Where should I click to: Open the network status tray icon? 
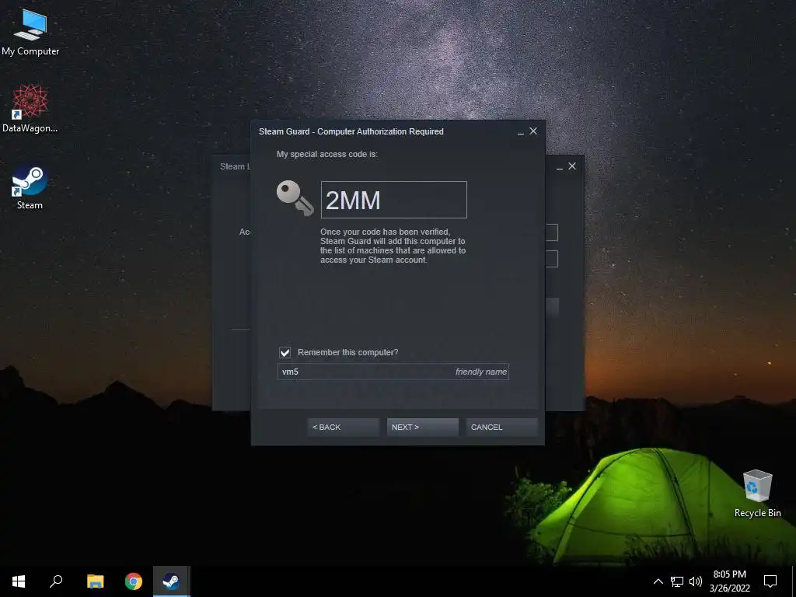tap(677, 581)
